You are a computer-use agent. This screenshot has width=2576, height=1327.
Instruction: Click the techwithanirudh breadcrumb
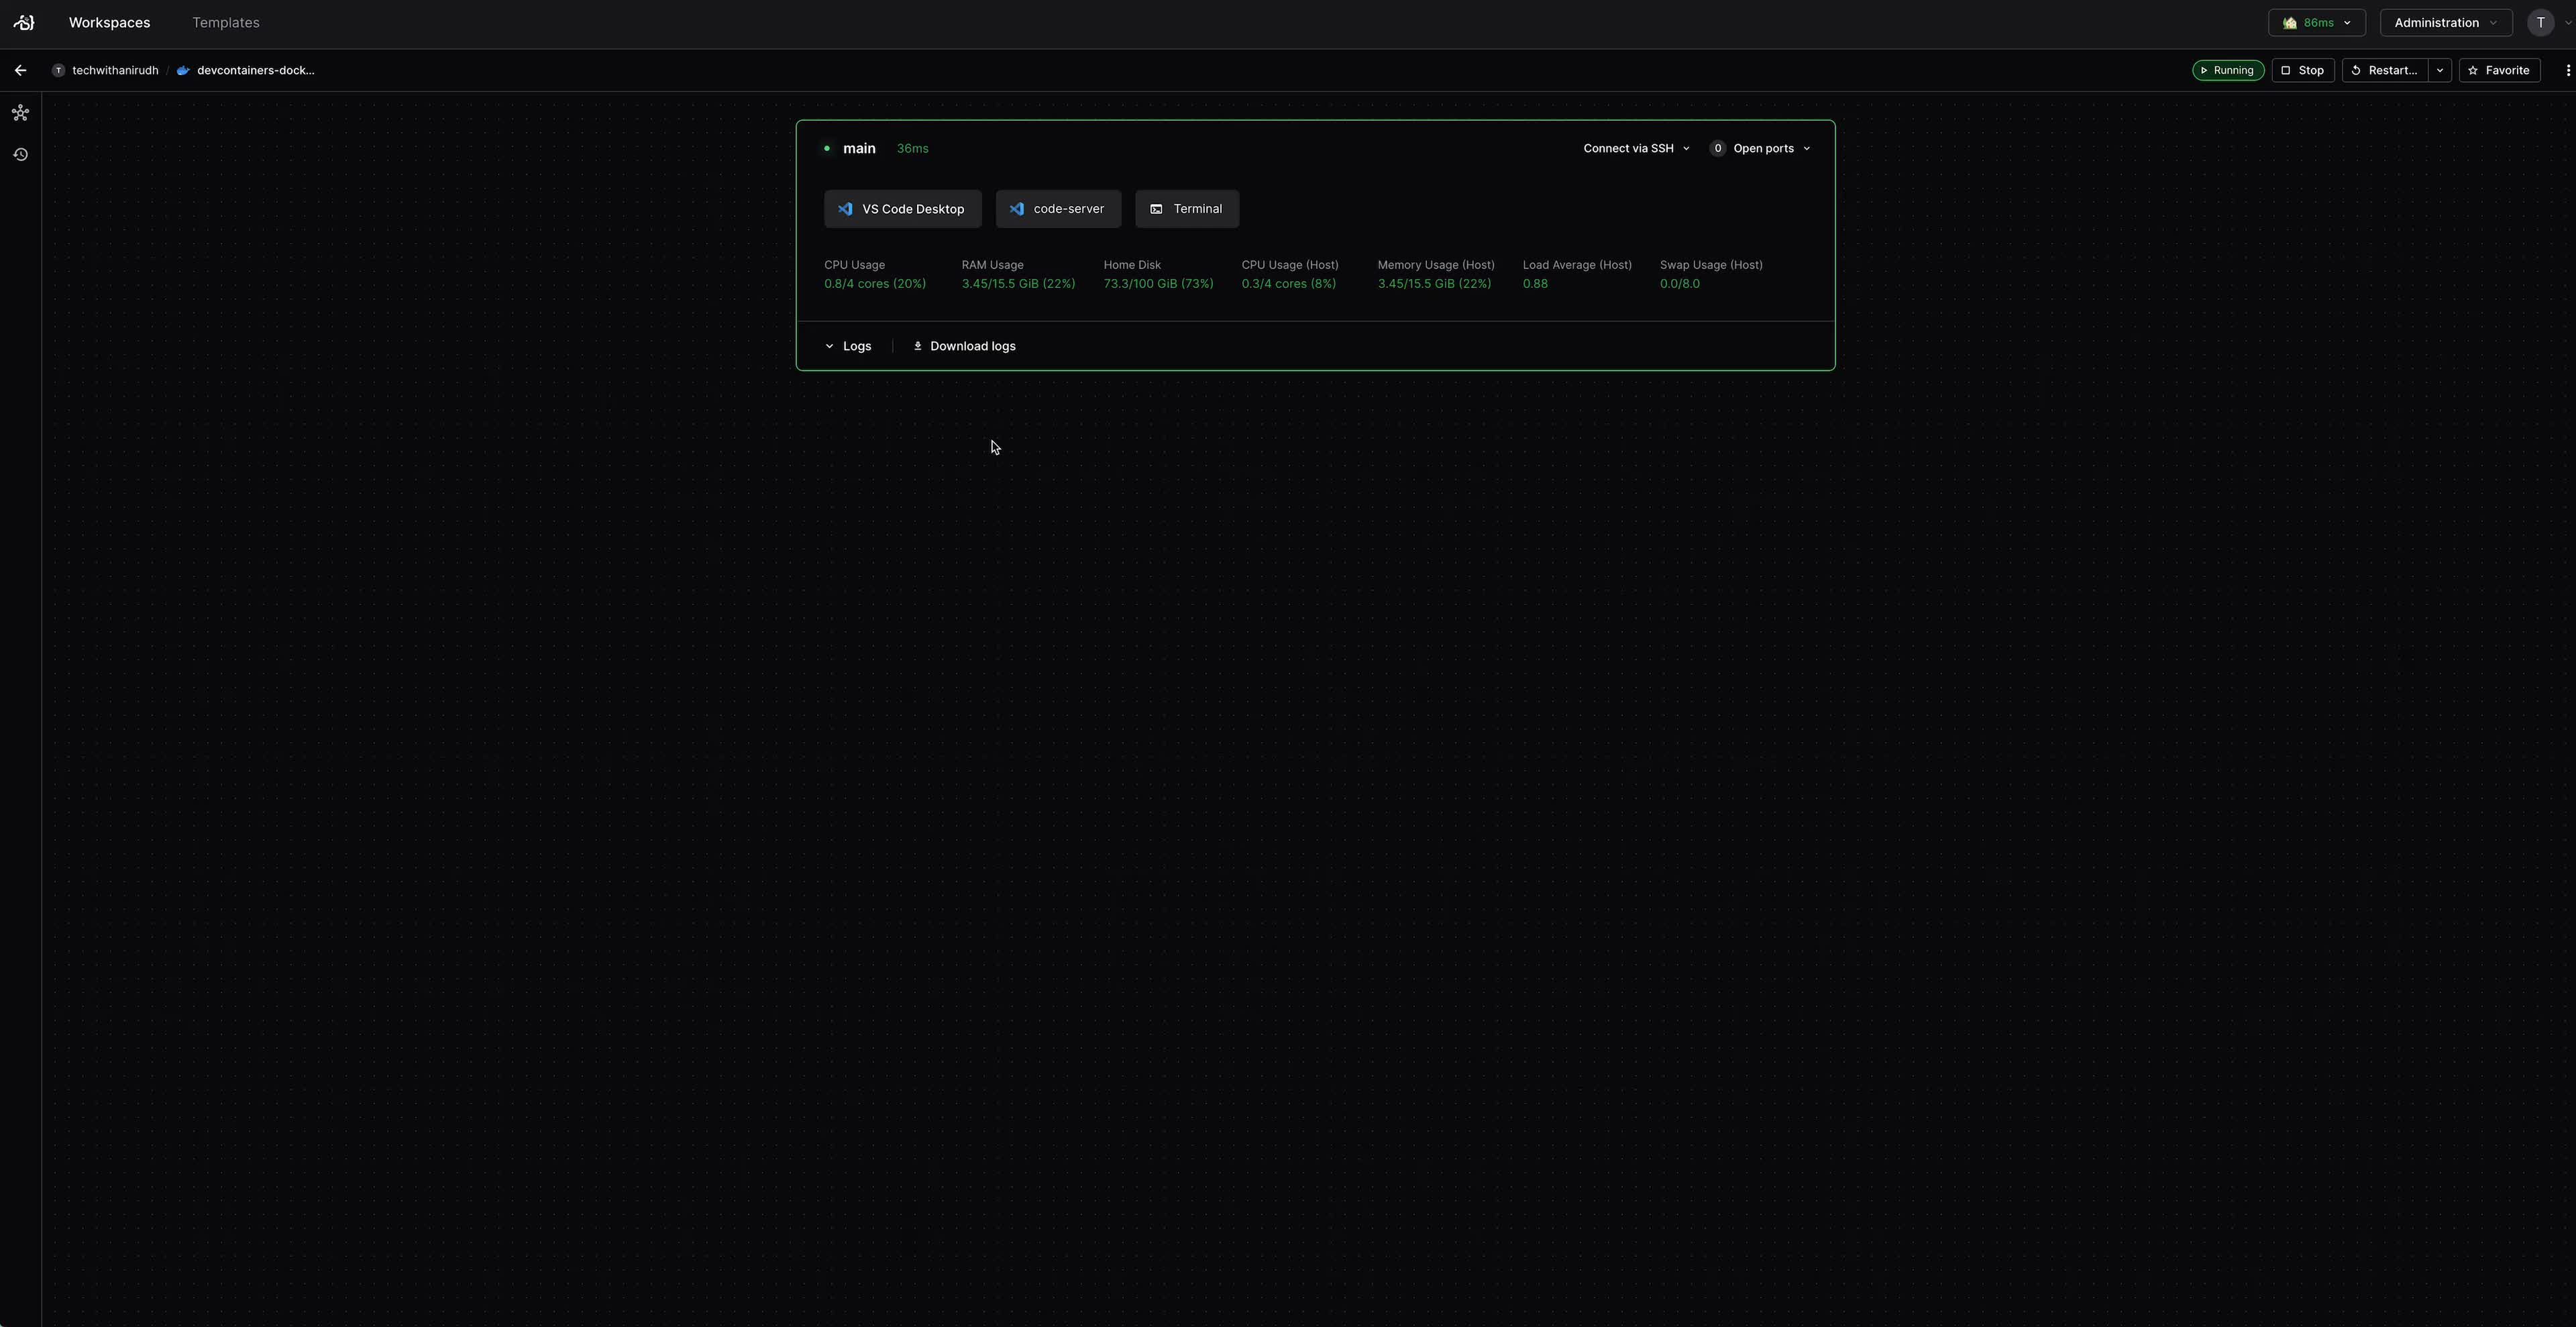pos(114,70)
